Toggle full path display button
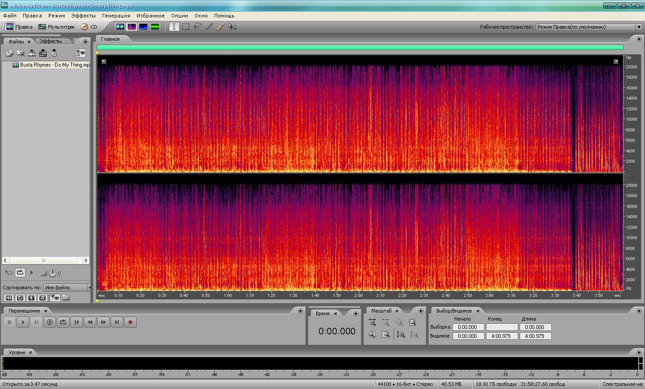The width and height of the screenshot is (645, 389). pos(66,298)
